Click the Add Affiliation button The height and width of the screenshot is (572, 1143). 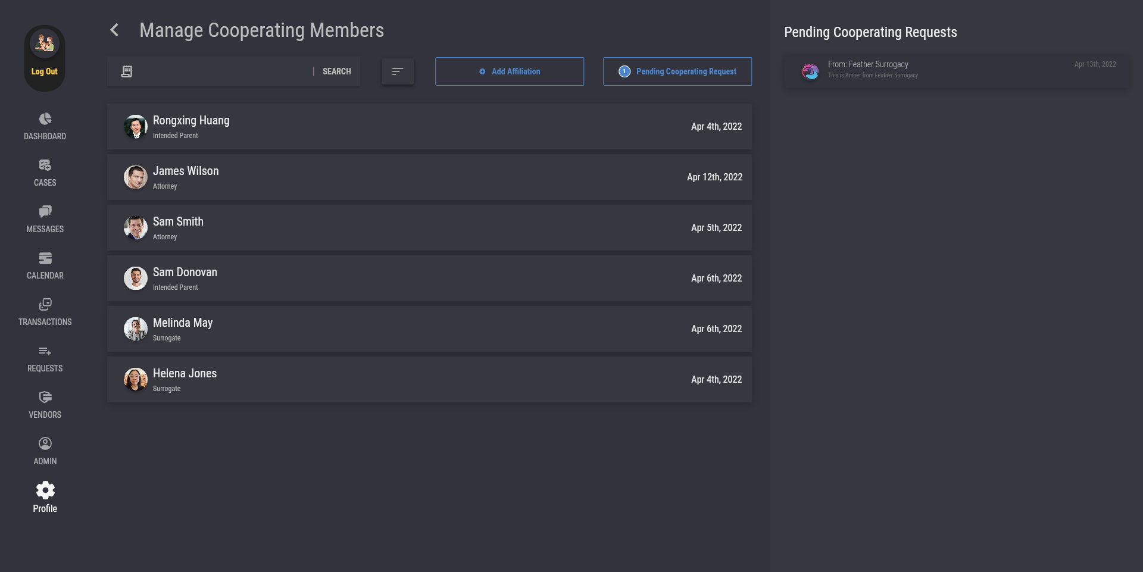tap(510, 71)
